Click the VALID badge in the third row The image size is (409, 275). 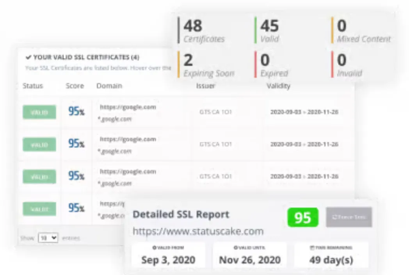coord(39,177)
